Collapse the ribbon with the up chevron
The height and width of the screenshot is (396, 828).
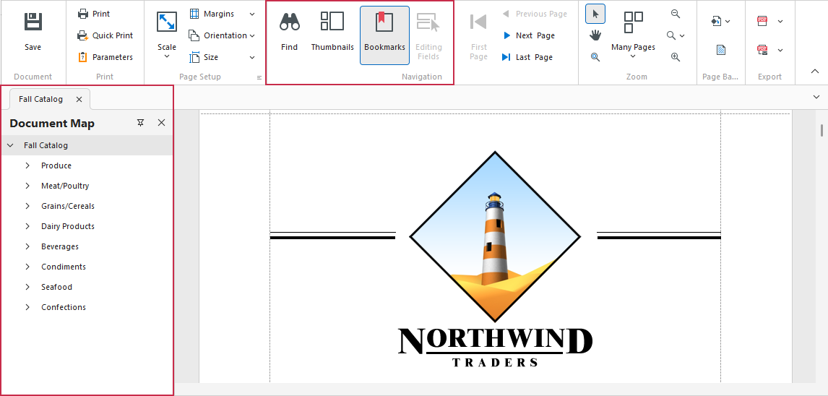[815, 72]
